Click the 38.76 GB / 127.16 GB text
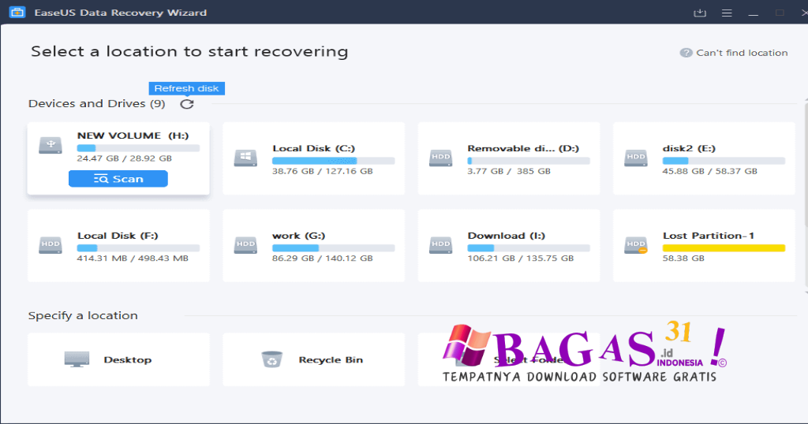The image size is (808, 424). click(x=323, y=171)
